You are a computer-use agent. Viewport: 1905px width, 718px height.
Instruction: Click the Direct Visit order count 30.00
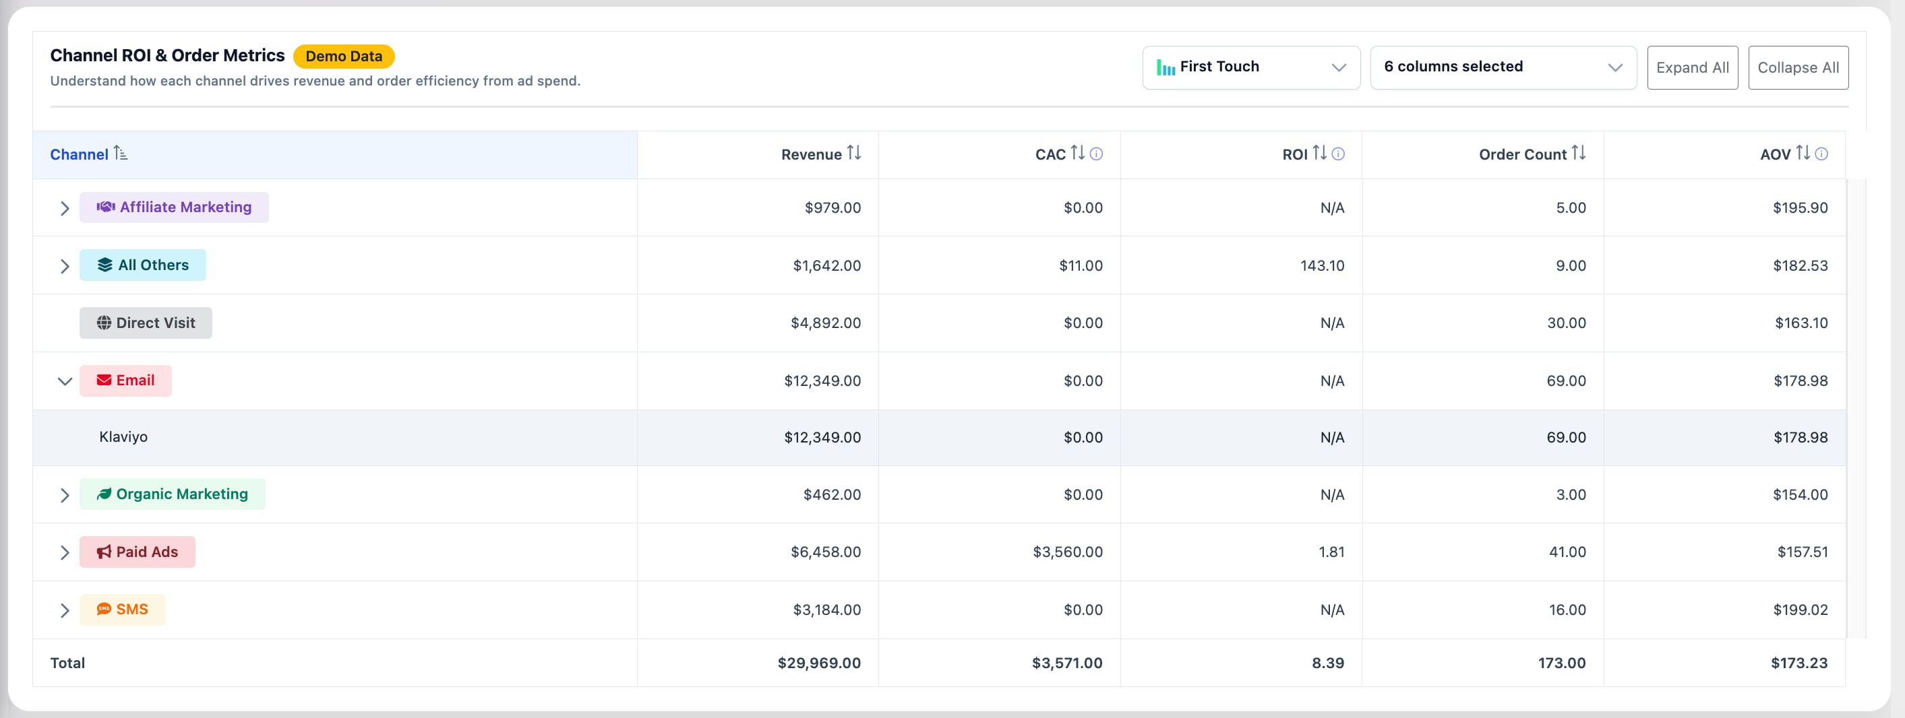click(x=1567, y=323)
